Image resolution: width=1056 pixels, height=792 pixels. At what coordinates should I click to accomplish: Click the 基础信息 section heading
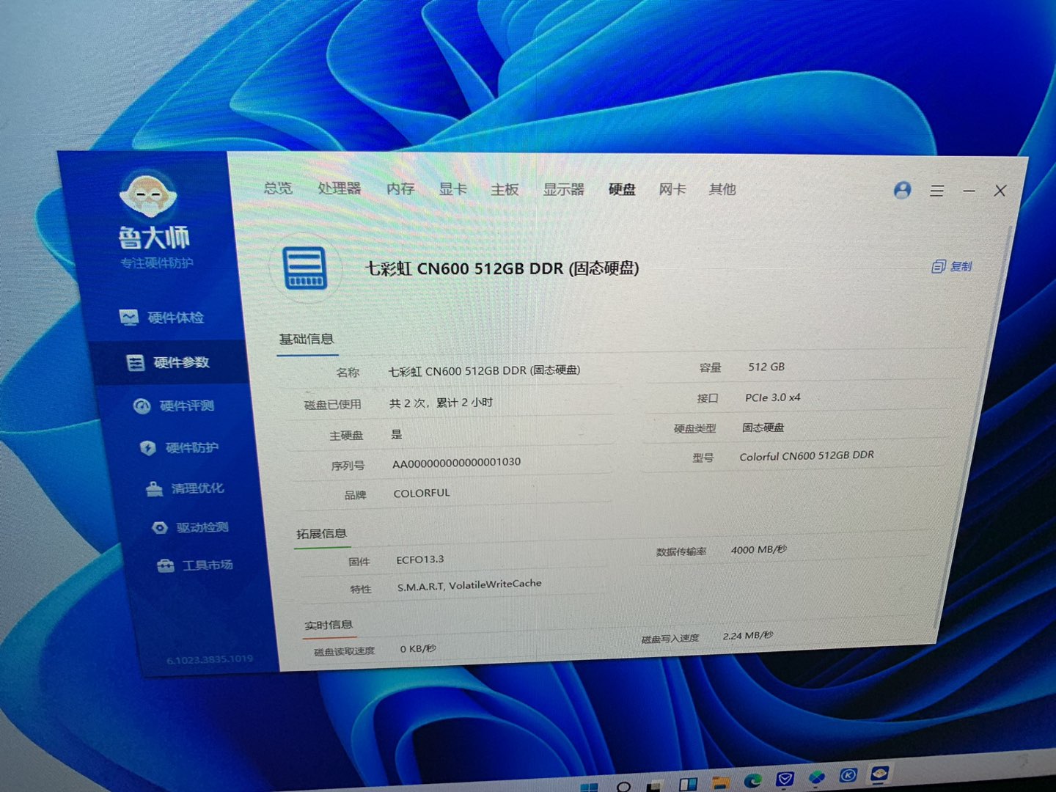click(x=307, y=339)
